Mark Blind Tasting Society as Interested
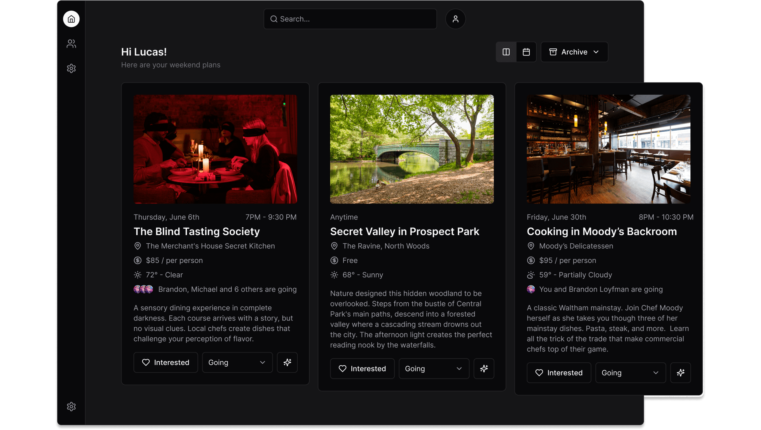Viewport: 761px width, 430px height. tap(166, 362)
